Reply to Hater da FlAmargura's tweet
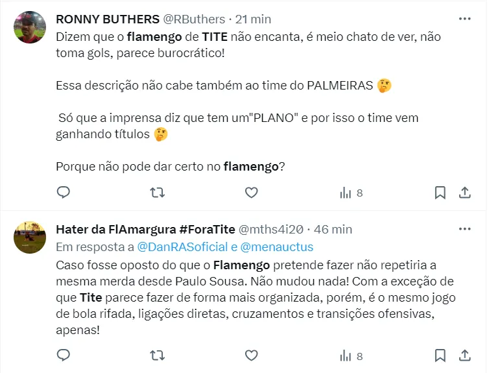This screenshot has width=491, height=373. (64, 355)
